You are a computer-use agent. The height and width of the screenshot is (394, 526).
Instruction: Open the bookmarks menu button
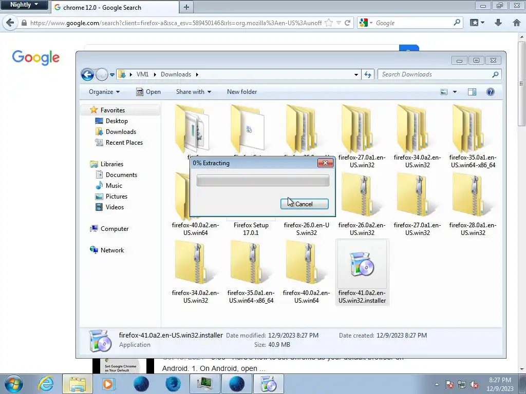pos(477,23)
